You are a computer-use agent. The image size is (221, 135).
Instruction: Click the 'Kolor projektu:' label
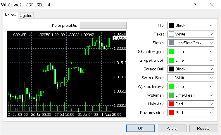coord(64,25)
